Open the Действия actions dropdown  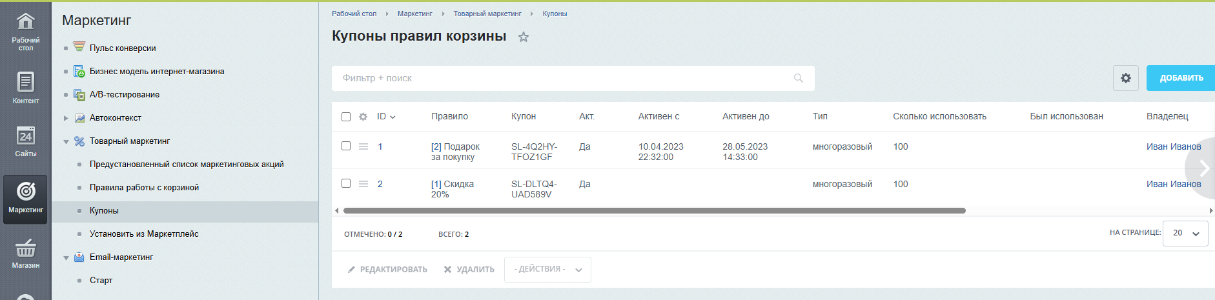coord(547,270)
